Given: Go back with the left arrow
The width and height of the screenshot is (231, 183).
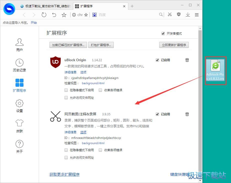Looking at the screenshot, I should coord(24,15).
